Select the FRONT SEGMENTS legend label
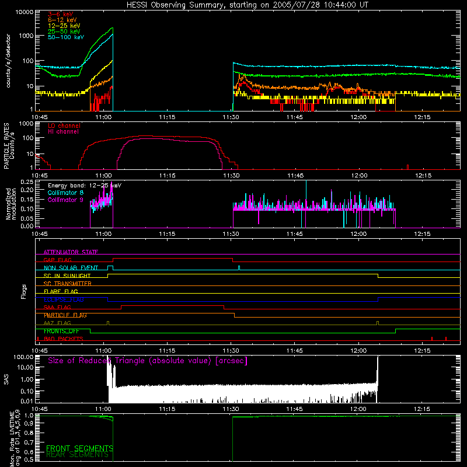The height and width of the screenshot is (467, 467). (x=79, y=448)
